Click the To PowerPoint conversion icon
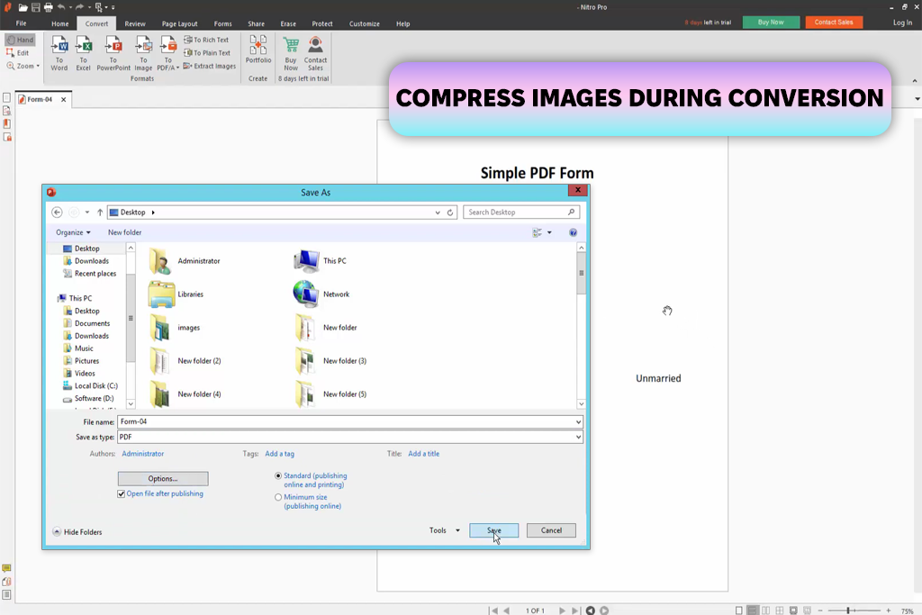Screen dimensions: 922x615 pyautogui.click(x=113, y=53)
